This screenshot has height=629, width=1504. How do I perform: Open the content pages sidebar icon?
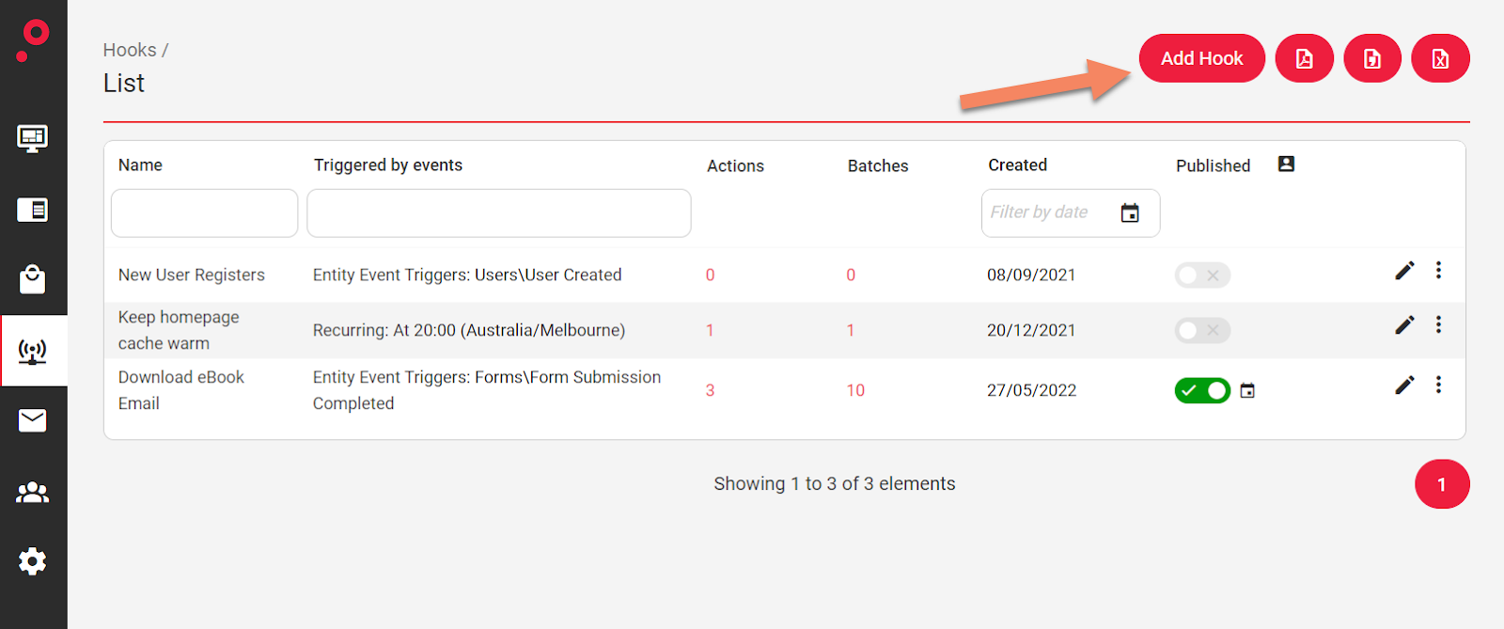point(33,210)
